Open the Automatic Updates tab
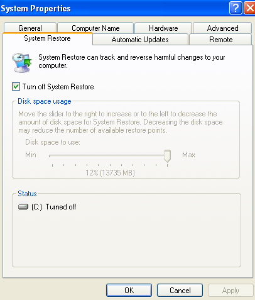The height and width of the screenshot is (300, 255). pyautogui.click(x=140, y=40)
